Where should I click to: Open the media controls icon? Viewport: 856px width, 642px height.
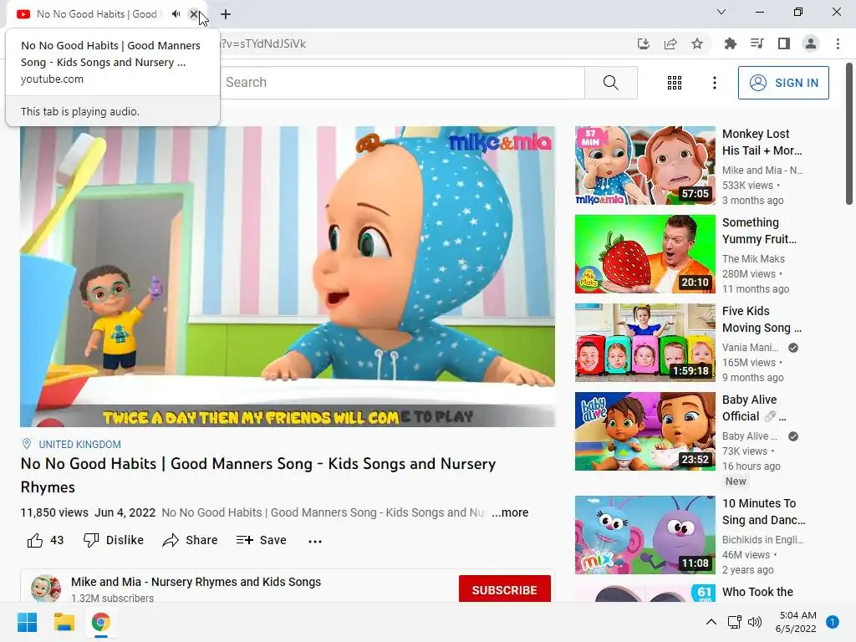[757, 43]
